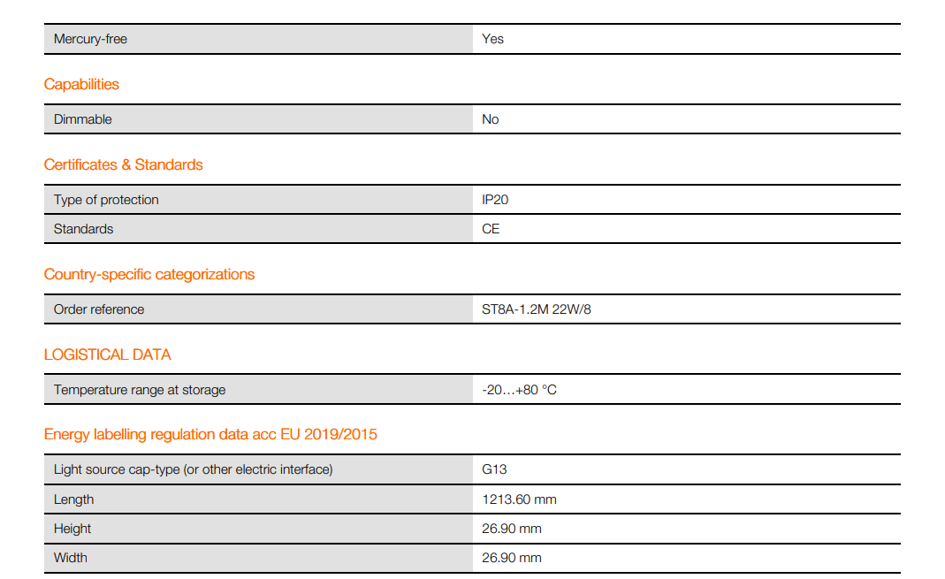The height and width of the screenshot is (579, 945).
Task: Click the Energy labelling regulation data heading
Action: pyautogui.click(x=210, y=434)
